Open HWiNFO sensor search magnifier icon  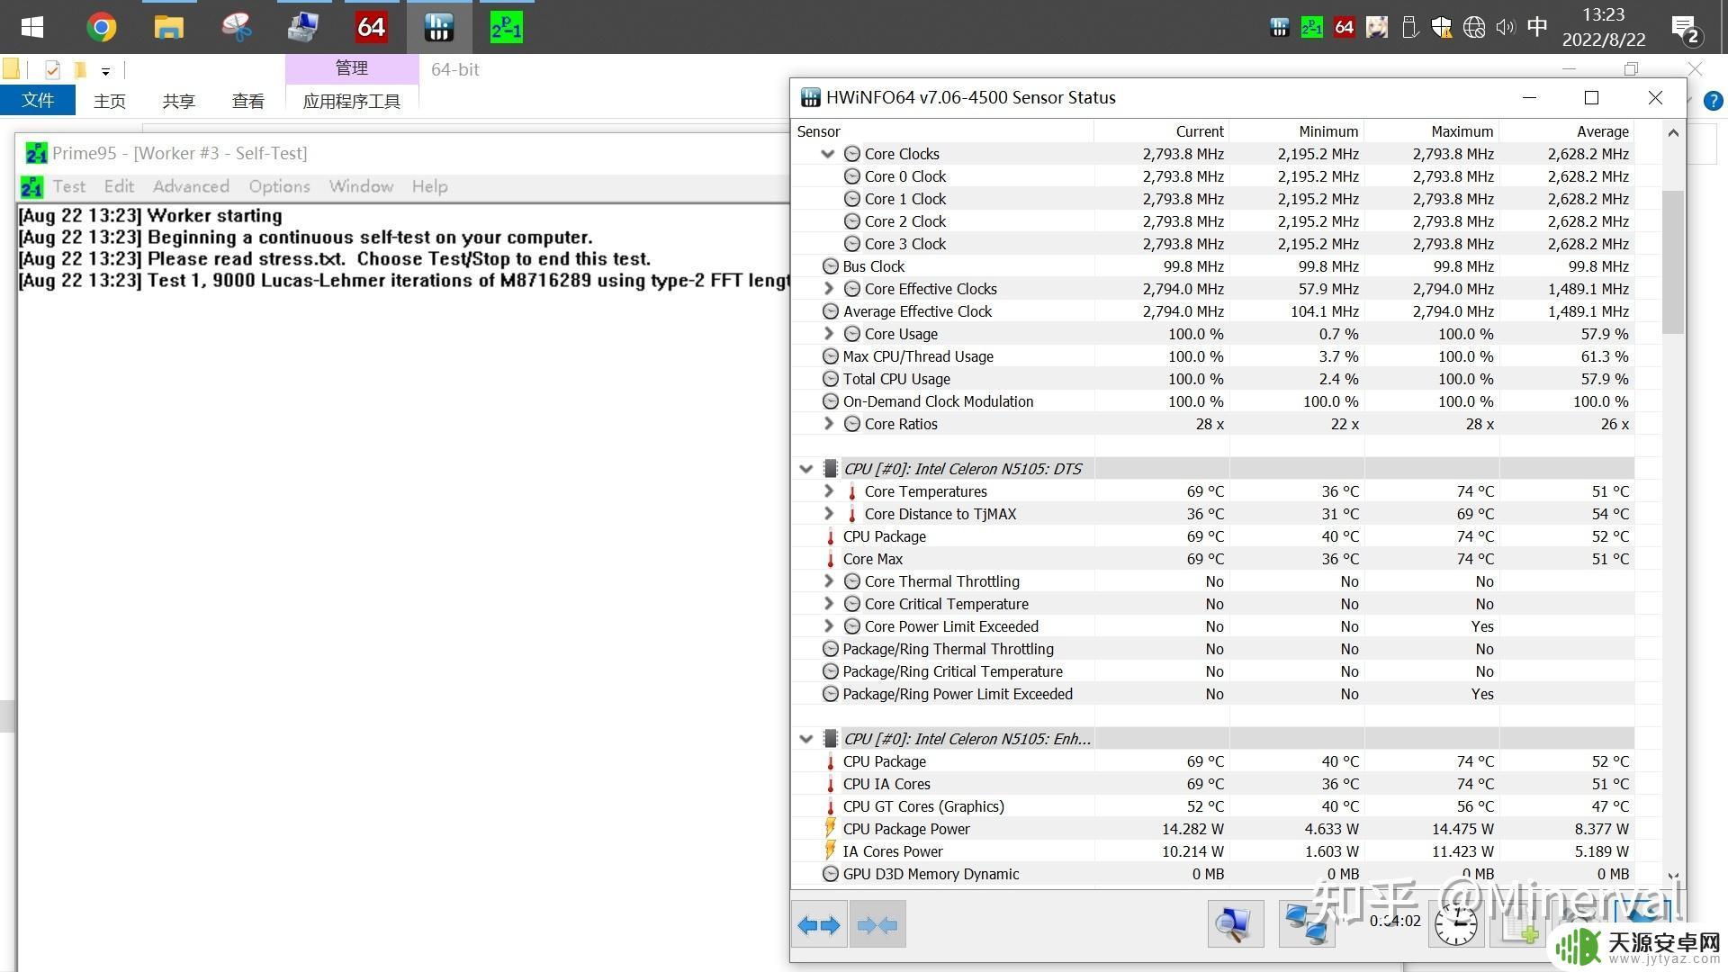click(1235, 923)
